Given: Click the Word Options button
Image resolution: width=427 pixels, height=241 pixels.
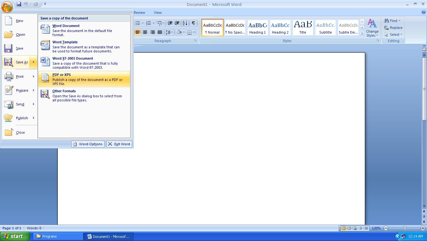Looking at the screenshot, I should pyautogui.click(x=88, y=144).
